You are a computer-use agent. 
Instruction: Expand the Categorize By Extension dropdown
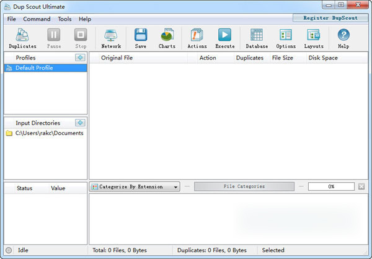pos(175,187)
